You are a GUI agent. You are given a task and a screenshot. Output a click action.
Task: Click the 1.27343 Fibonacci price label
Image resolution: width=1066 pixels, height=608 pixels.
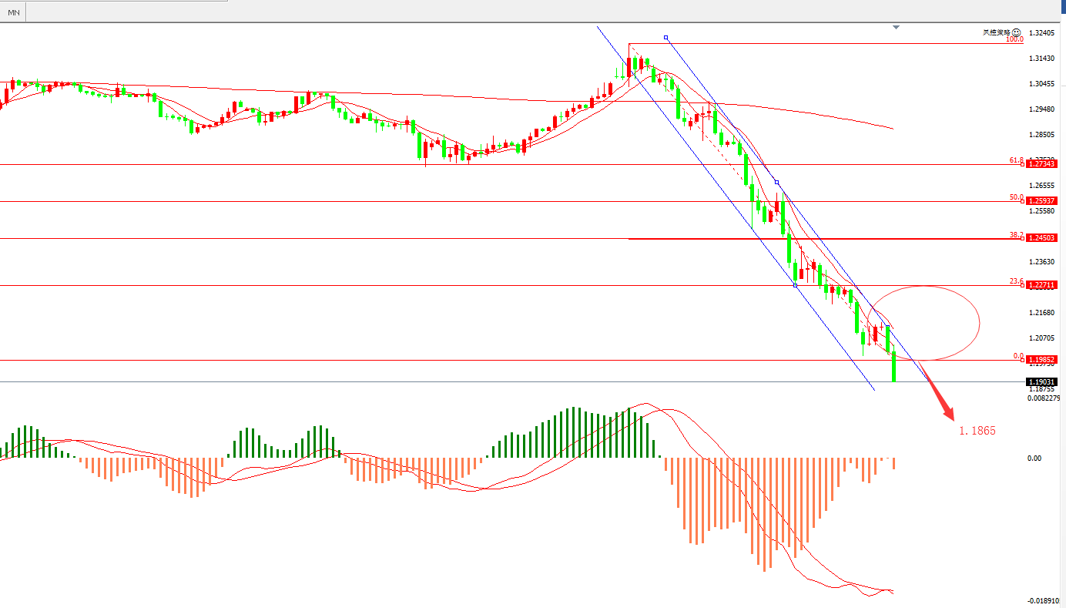pos(1041,164)
